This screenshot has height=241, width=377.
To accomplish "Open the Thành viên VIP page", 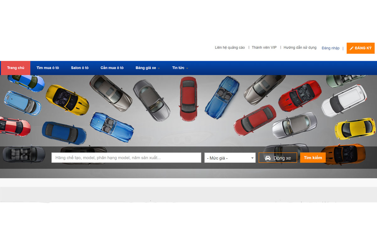I will [x=264, y=47].
